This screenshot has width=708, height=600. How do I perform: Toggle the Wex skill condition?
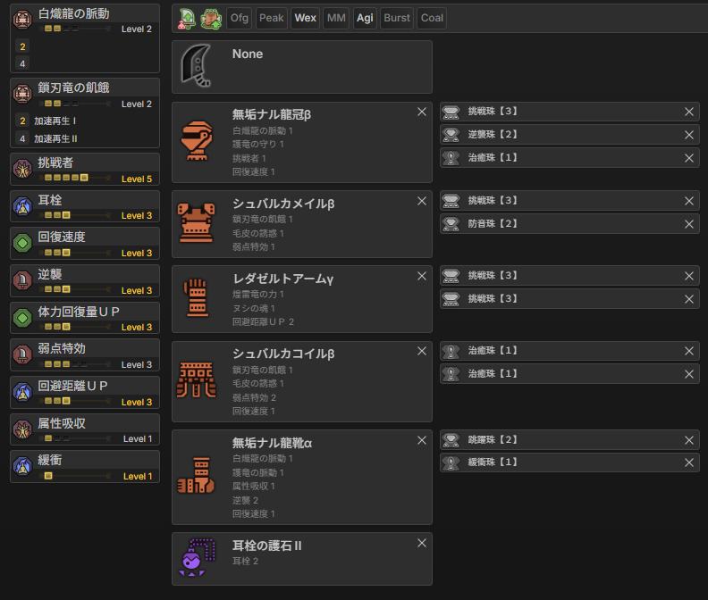coord(306,18)
